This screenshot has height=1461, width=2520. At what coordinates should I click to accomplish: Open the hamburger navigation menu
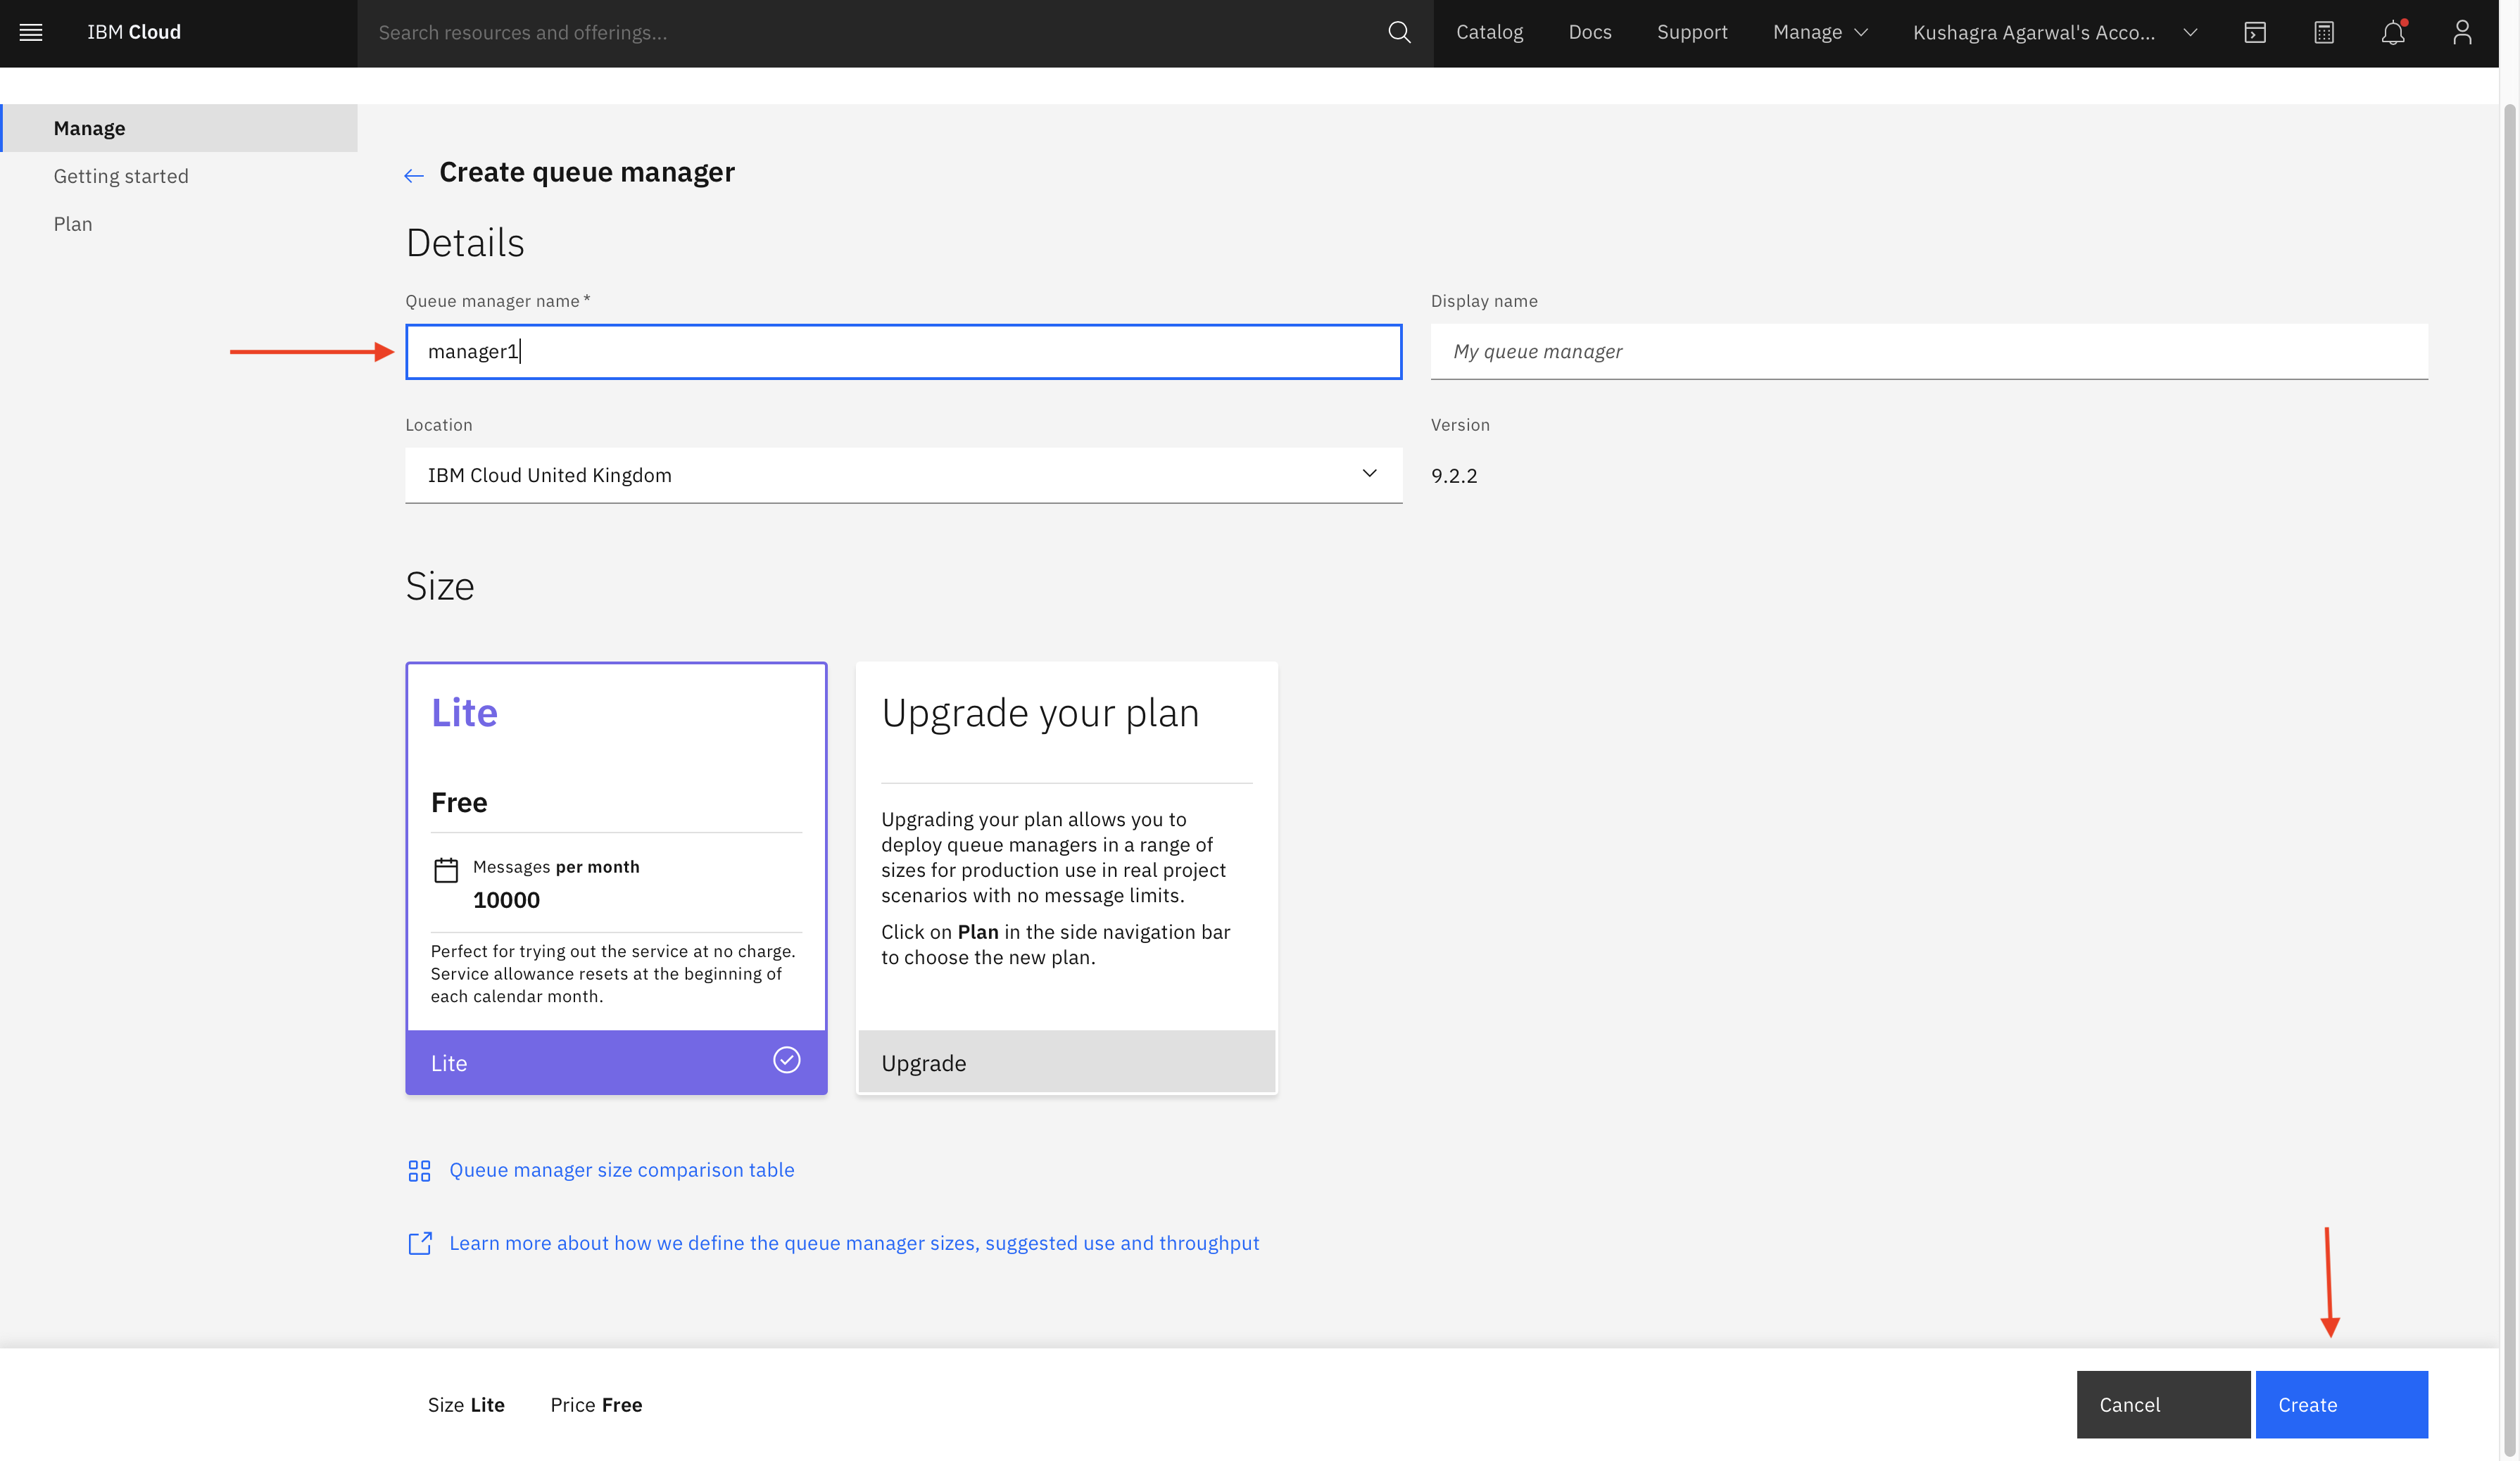[31, 32]
